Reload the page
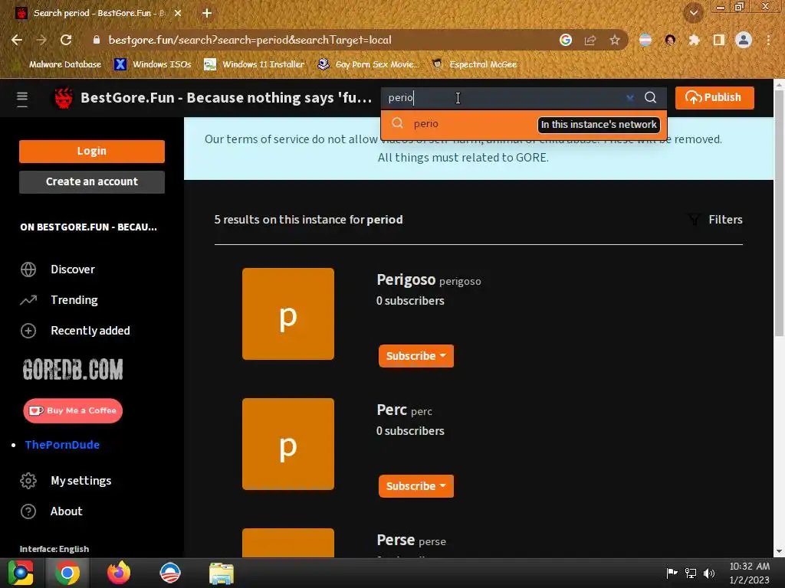 point(66,40)
